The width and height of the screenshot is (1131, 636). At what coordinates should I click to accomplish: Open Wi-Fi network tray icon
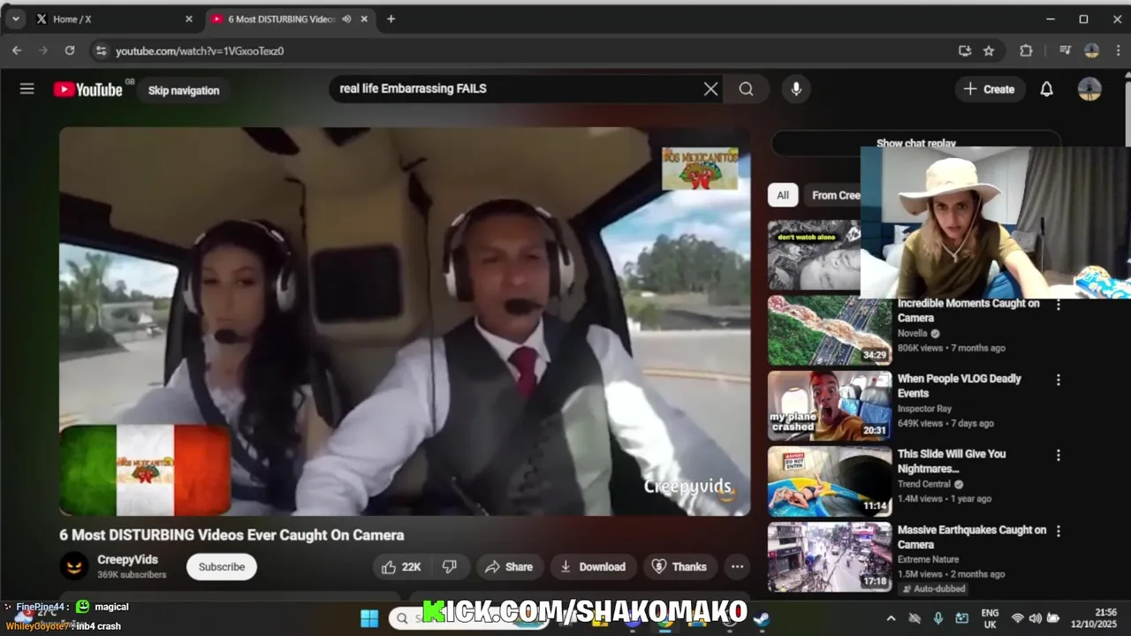1017,618
